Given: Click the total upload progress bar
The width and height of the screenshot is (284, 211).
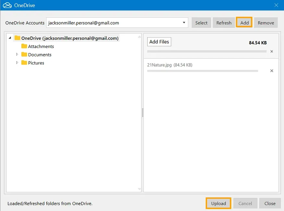Looking at the screenshot, I should pyautogui.click(x=207, y=51).
